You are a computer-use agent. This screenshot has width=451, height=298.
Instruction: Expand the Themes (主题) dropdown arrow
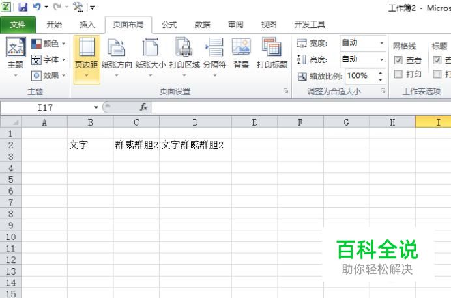pyautogui.click(x=16, y=75)
